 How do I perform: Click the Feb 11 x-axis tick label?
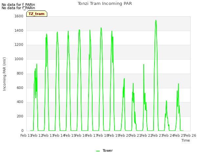(x=26, y=136)
